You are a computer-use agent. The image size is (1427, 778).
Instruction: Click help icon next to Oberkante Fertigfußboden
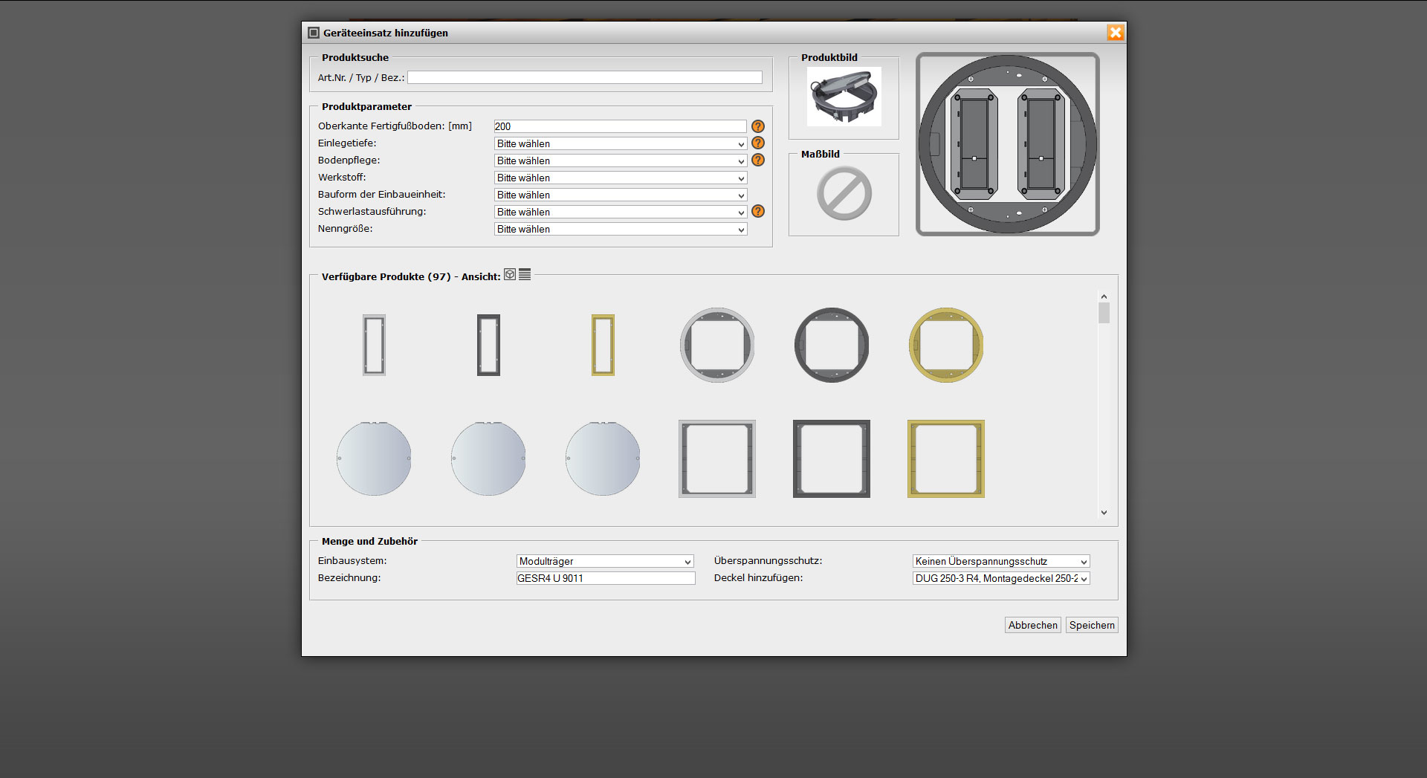757,126
